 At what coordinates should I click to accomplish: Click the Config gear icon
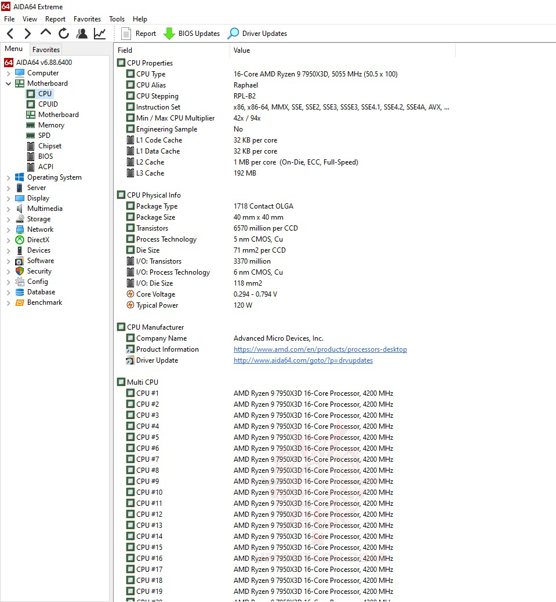point(20,282)
